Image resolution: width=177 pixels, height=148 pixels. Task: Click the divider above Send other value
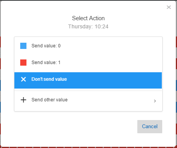point(88,91)
